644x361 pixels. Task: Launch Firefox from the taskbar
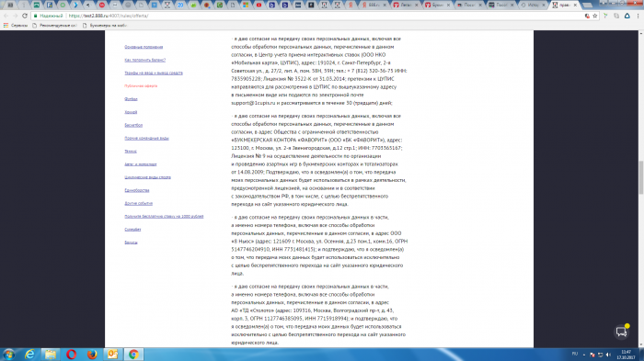pos(92,354)
